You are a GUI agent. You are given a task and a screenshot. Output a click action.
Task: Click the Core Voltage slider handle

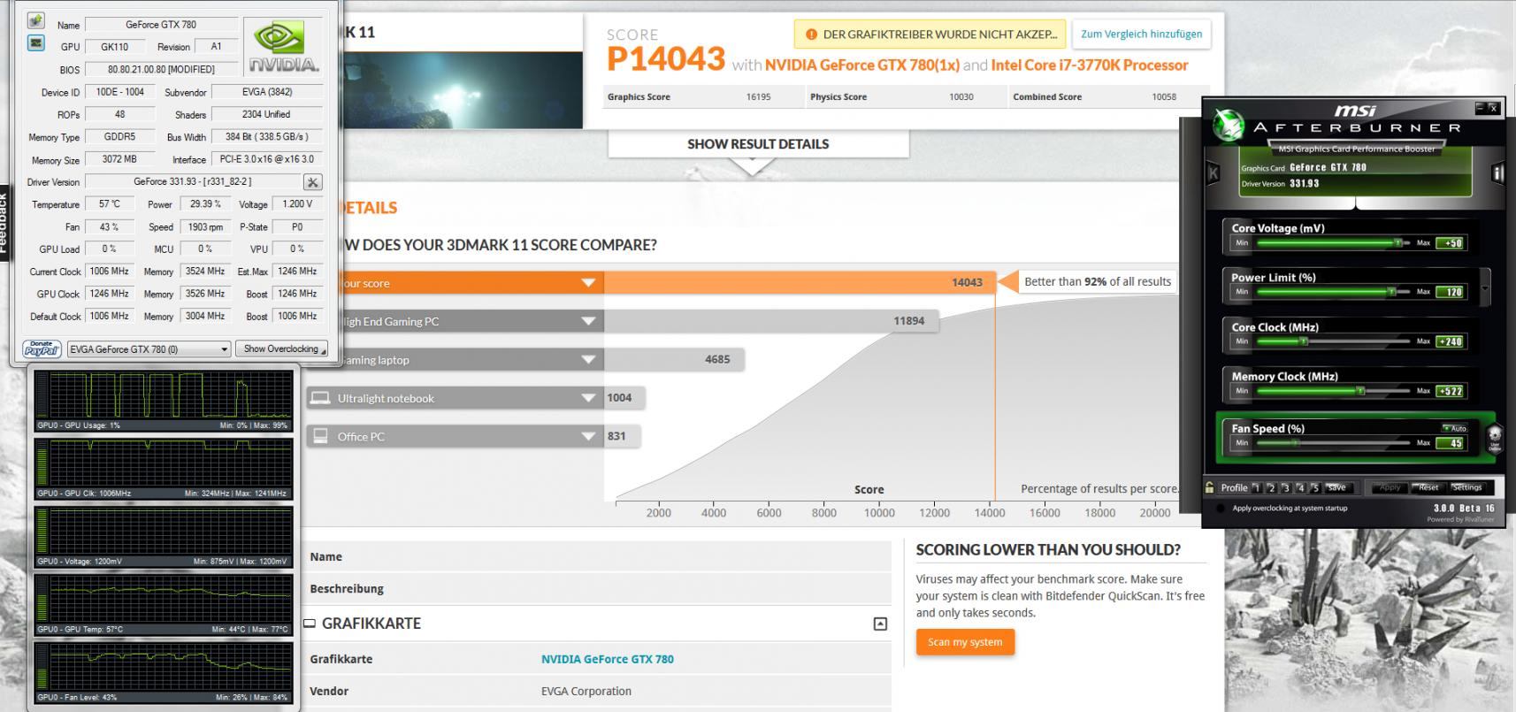coord(1398,242)
